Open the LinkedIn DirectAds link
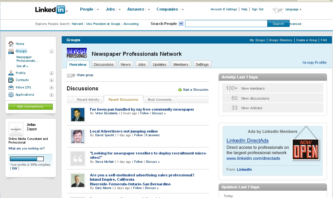 247,141
